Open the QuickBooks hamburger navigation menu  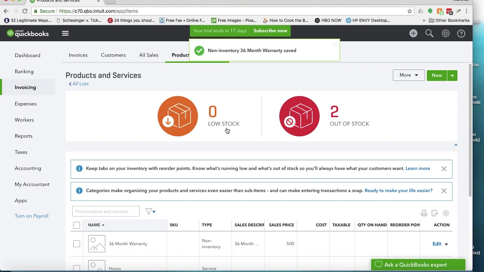click(x=65, y=33)
